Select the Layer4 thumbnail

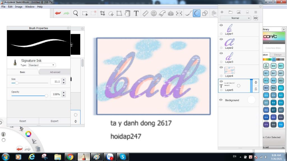[230, 70]
